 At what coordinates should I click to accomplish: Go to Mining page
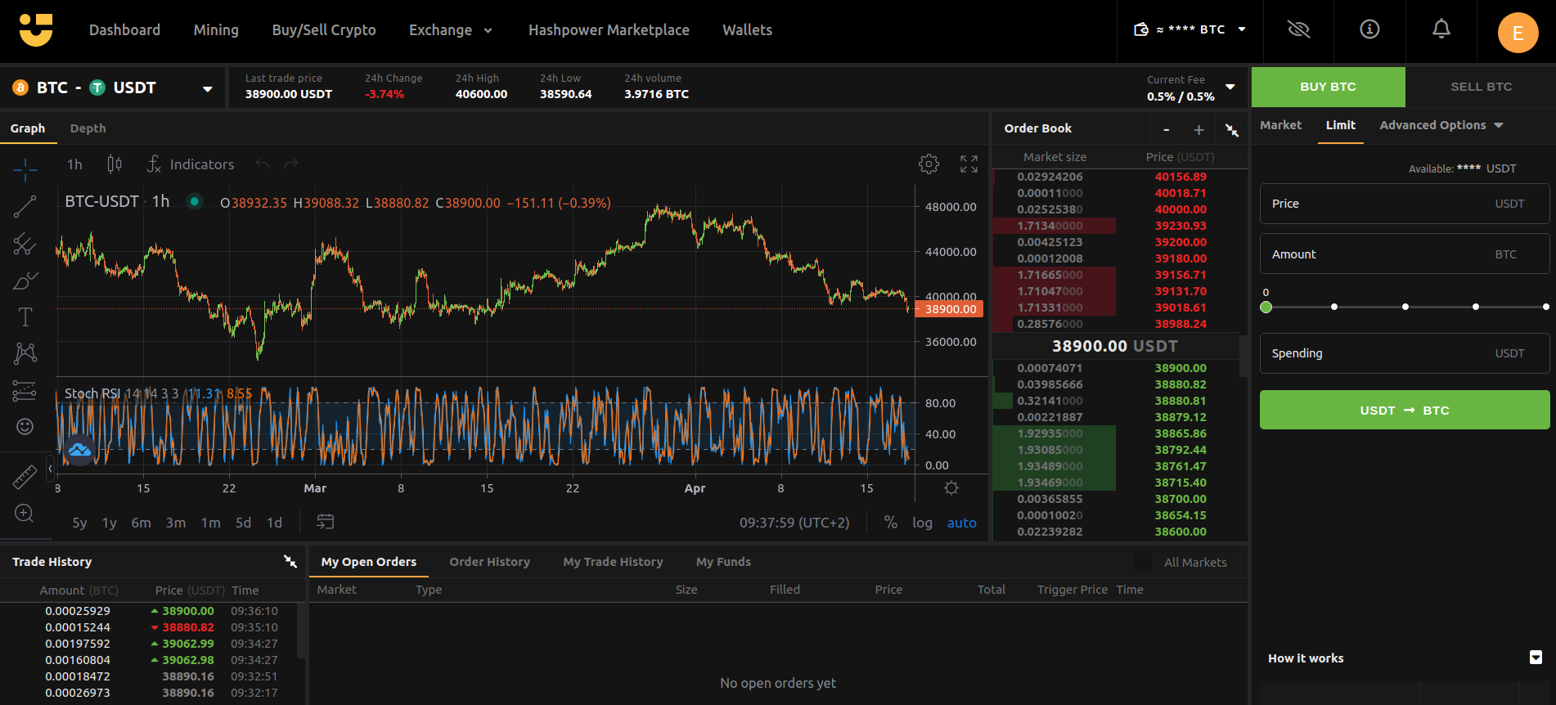(x=216, y=30)
